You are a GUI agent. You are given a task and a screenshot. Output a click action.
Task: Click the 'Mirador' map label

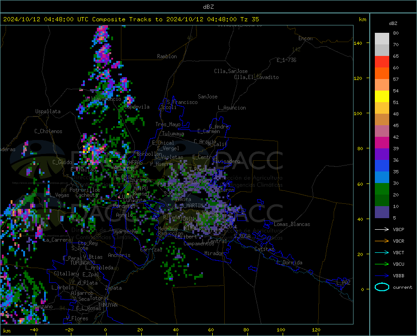pos(214,253)
